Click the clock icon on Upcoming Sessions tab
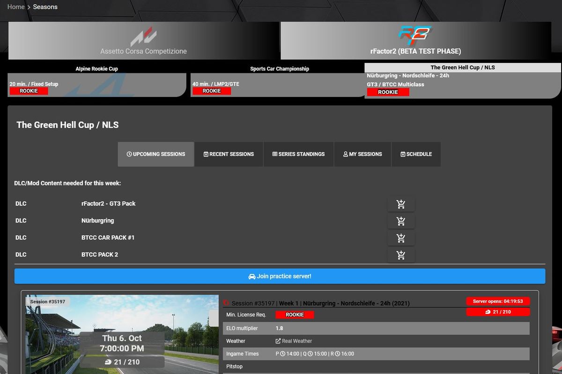The image size is (562, 374). click(x=129, y=154)
